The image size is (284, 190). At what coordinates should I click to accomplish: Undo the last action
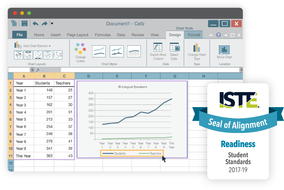click(x=36, y=24)
